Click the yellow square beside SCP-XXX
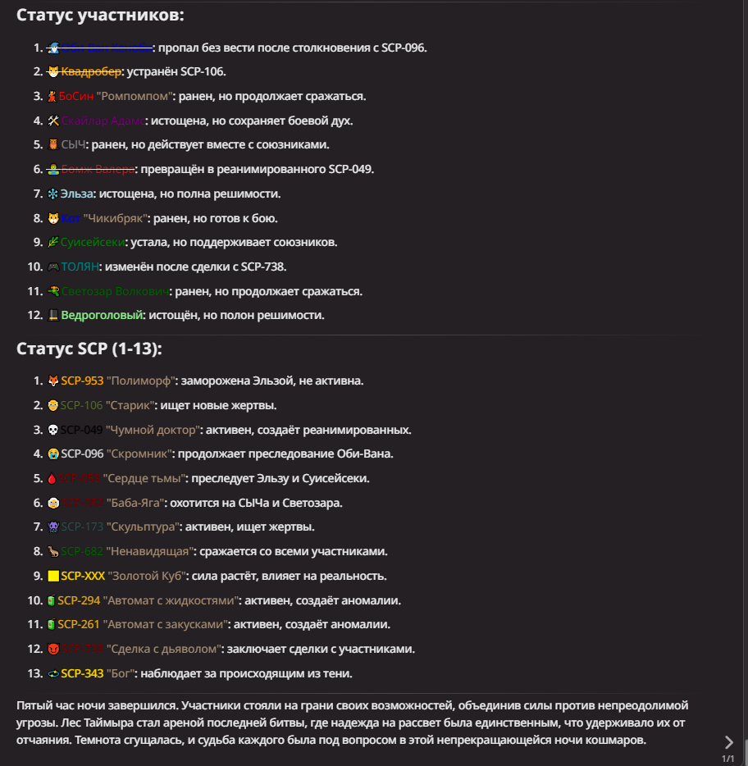Viewport: 748px width, 766px height. (x=53, y=577)
